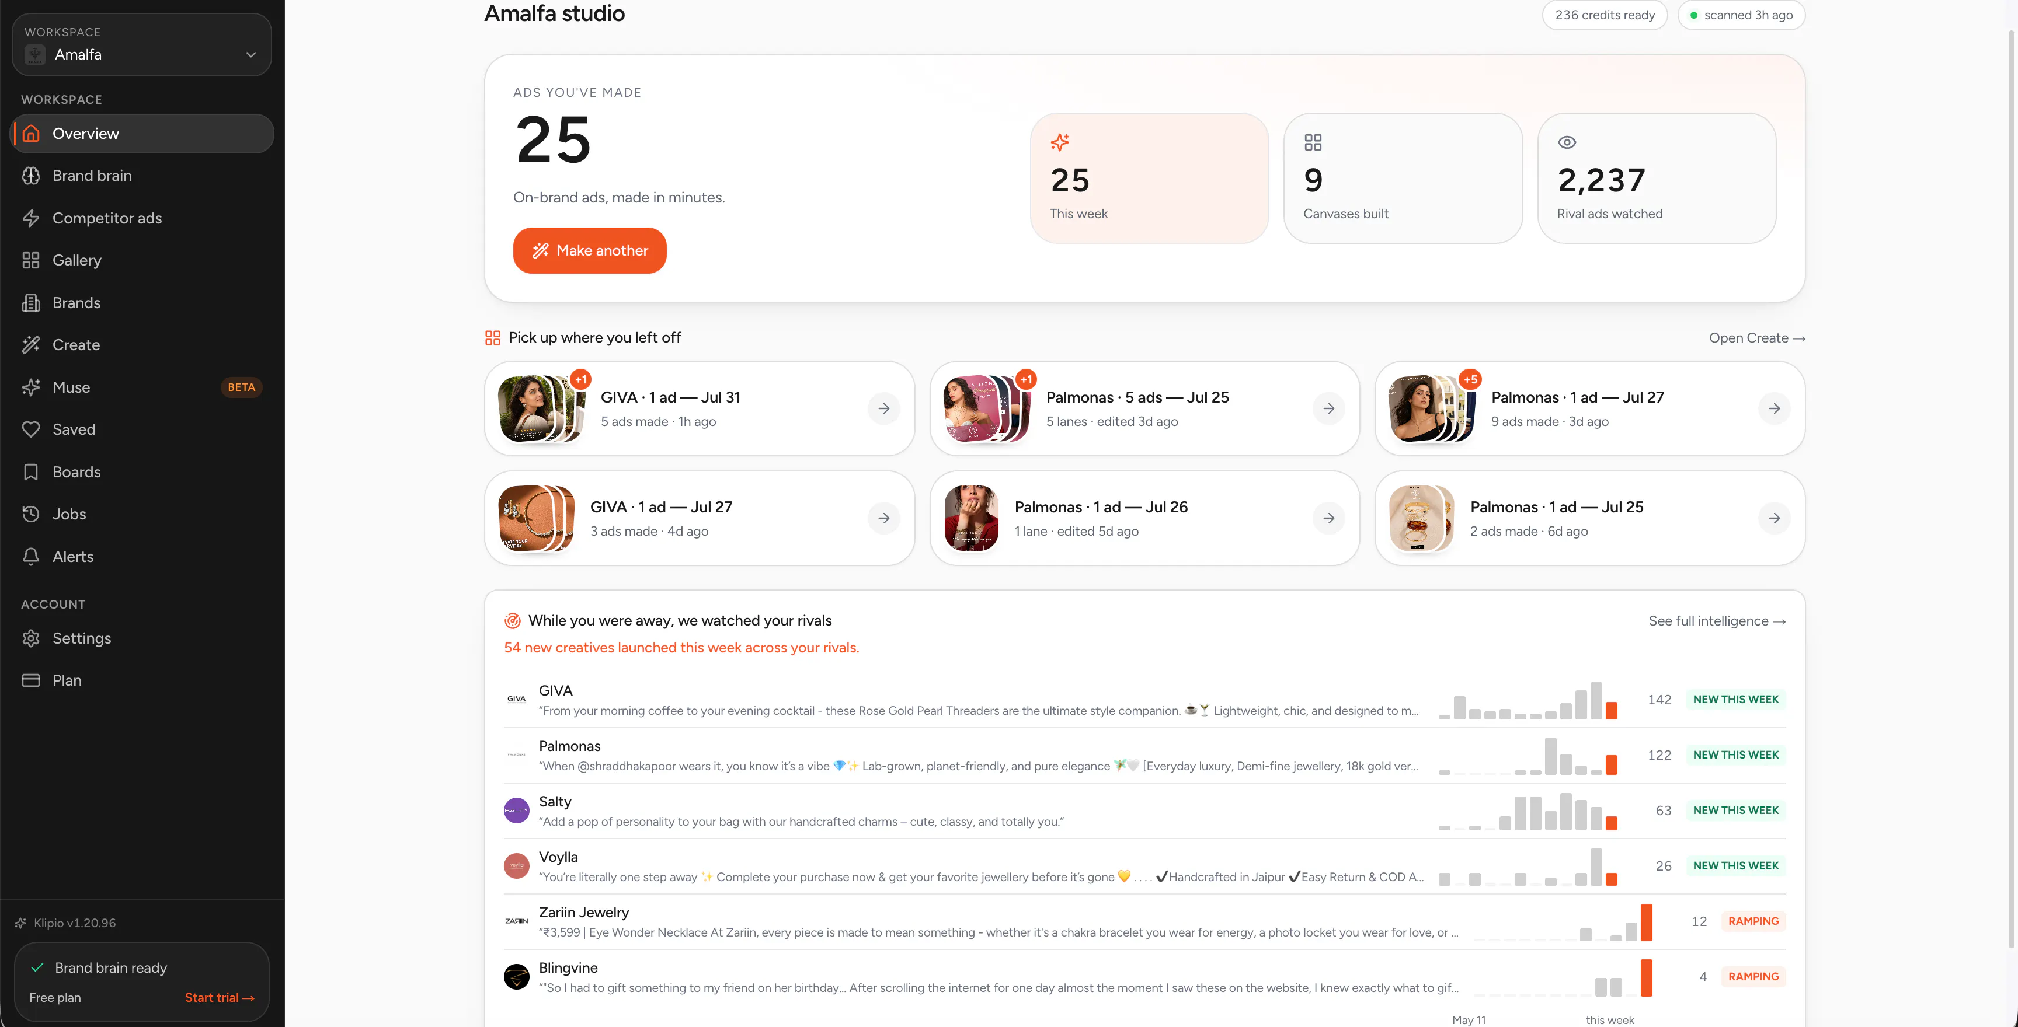Viewport: 2018px width, 1027px height.
Task: Click the scanned 3h ago status pill
Action: 1741,15
